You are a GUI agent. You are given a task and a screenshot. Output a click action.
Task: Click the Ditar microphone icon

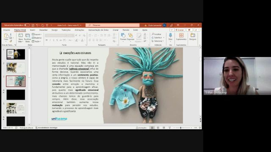170,37
